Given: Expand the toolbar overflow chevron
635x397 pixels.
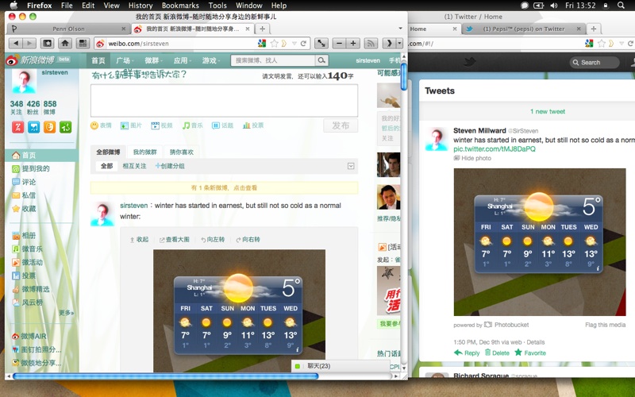Looking at the screenshot, I should pyautogui.click(x=390, y=44).
